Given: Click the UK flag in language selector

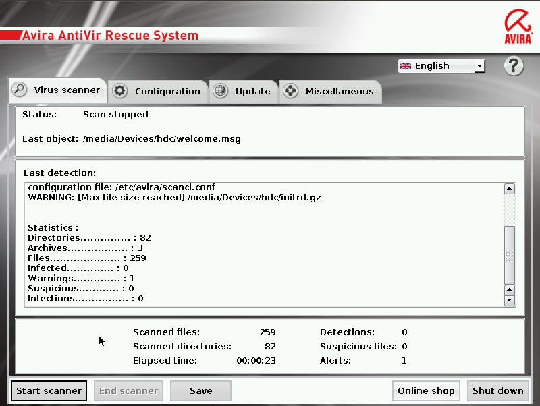Looking at the screenshot, I should [x=406, y=66].
